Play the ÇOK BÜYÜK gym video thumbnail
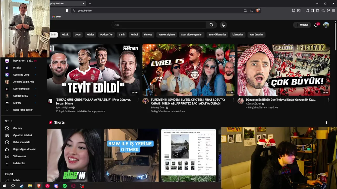This screenshot has width=337, height=189. (x=284, y=70)
